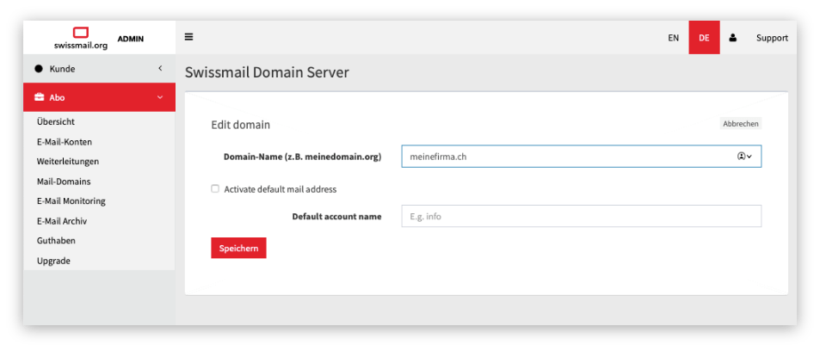Click the black circle Kunde icon
Viewport: 820px width, 351px height.
39,68
